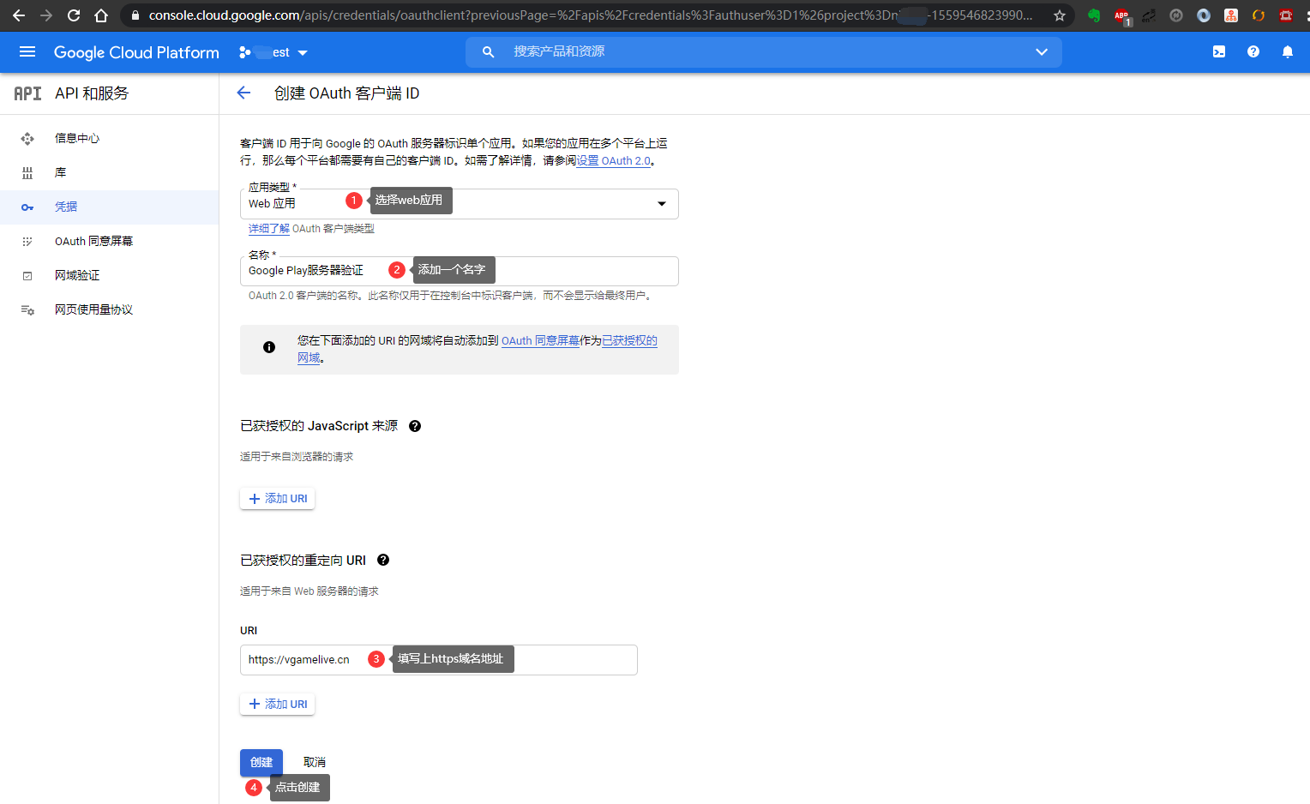Open the help question mark icon

pyautogui.click(x=1253, y=52)
